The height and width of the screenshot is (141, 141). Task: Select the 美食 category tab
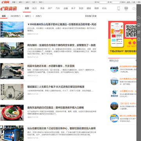pyautogui.click(x=42, y=8)
